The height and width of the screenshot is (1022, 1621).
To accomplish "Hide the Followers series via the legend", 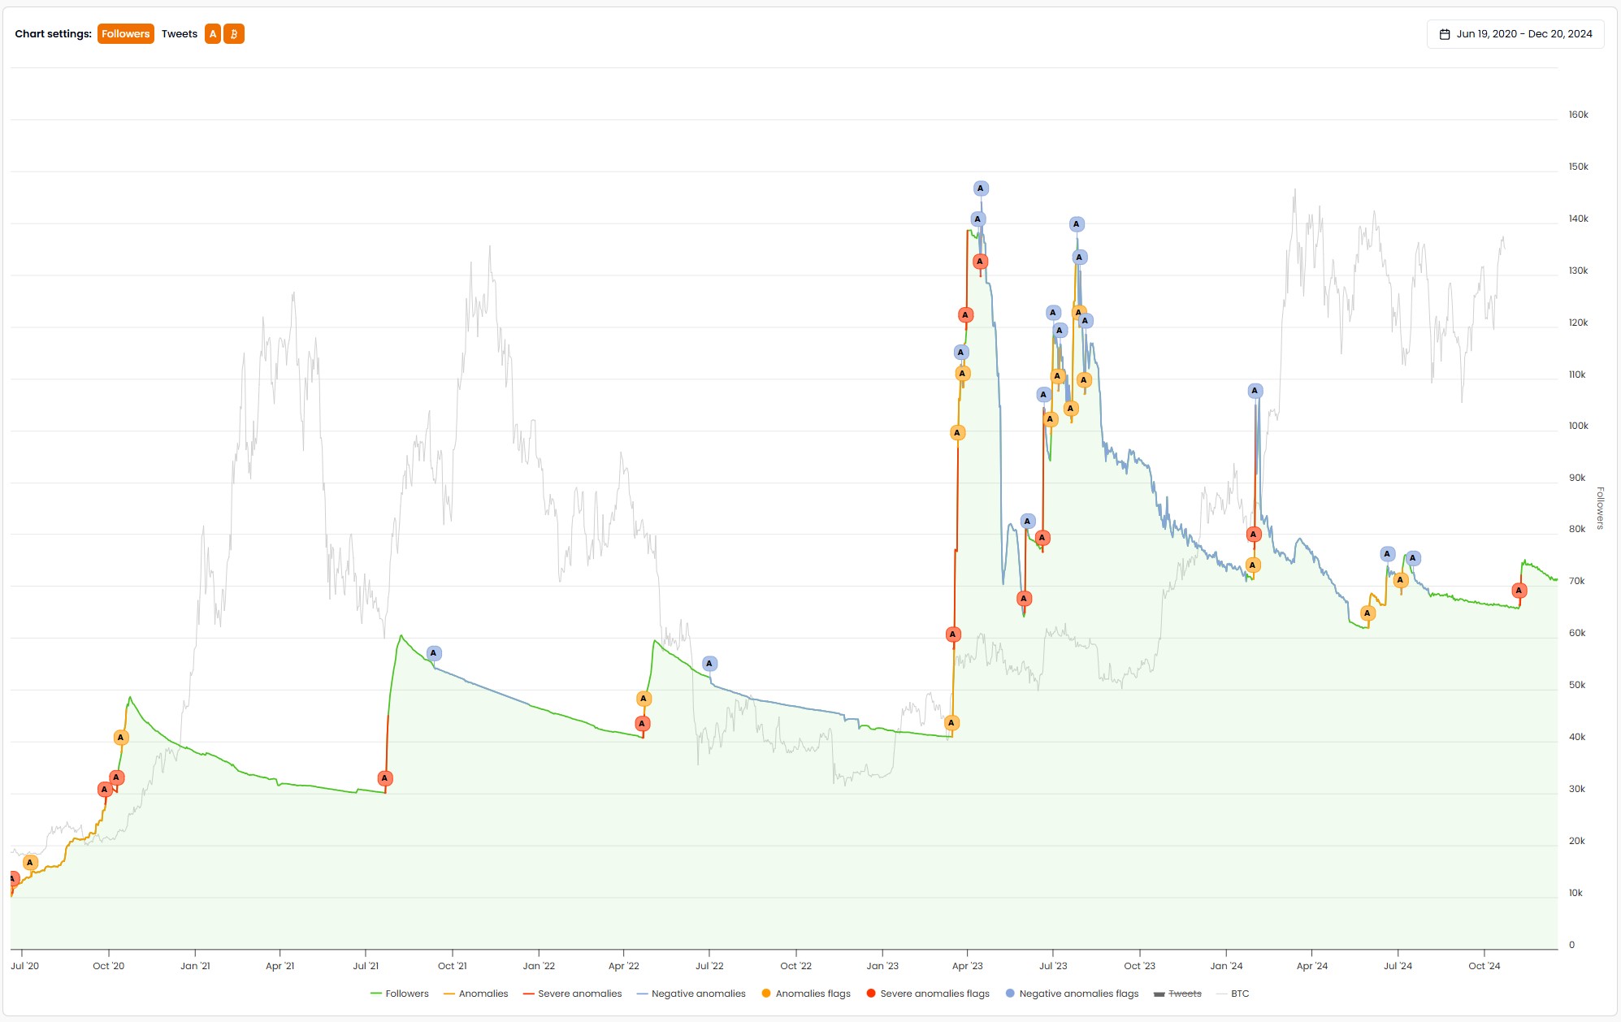I will [x=405, y=994].
